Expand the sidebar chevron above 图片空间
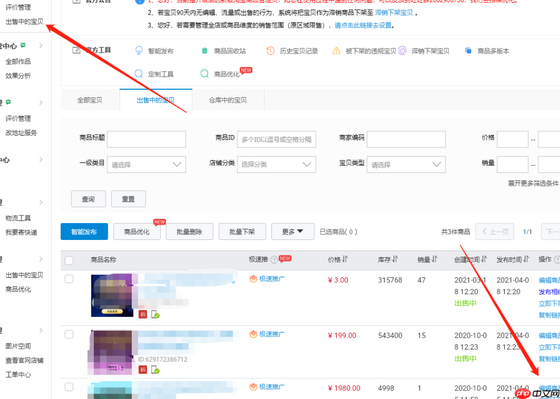 (41, 330)
